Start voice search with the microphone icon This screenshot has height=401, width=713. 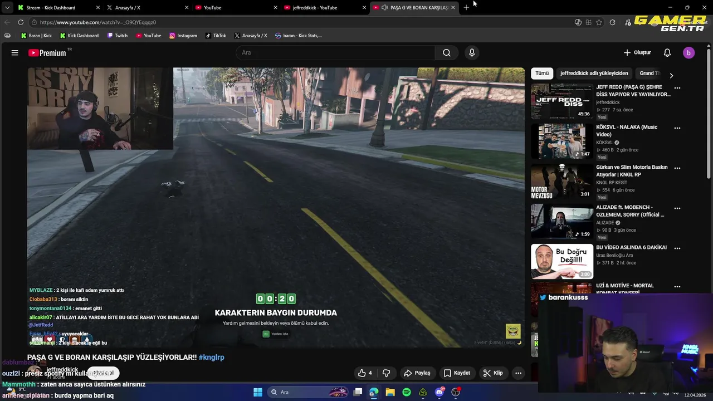pos(472,53)
